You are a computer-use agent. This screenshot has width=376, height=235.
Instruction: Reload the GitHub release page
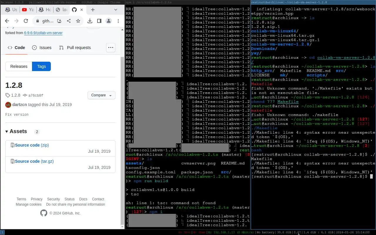(x=26, y=21)
